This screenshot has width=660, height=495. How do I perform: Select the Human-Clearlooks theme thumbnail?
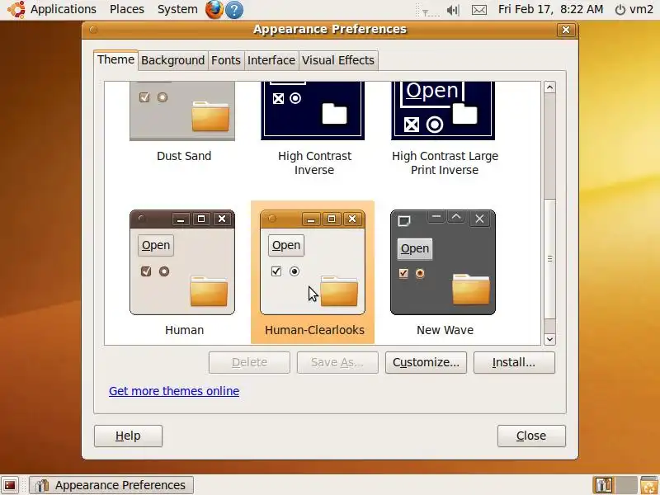[313, 262]
